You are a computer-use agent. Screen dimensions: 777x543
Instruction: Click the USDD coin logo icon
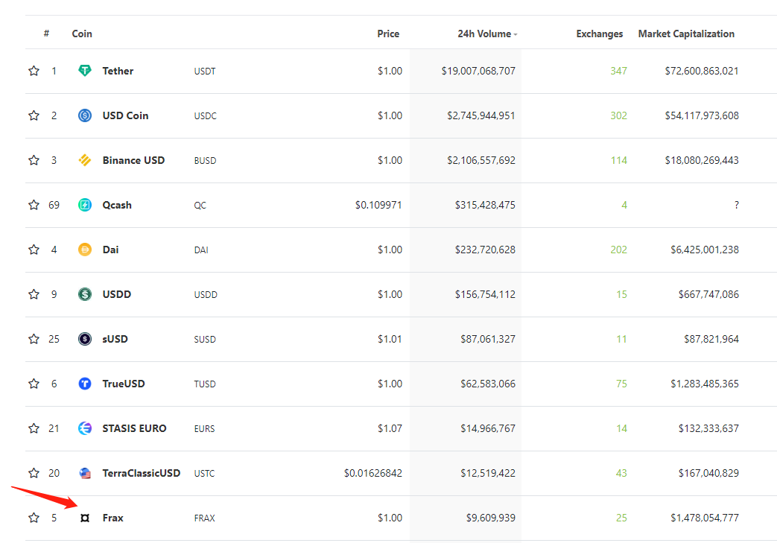pos(85,294)
